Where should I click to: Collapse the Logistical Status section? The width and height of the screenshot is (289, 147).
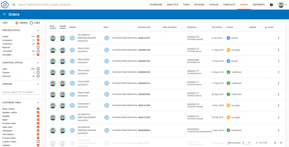pos(38,63)
